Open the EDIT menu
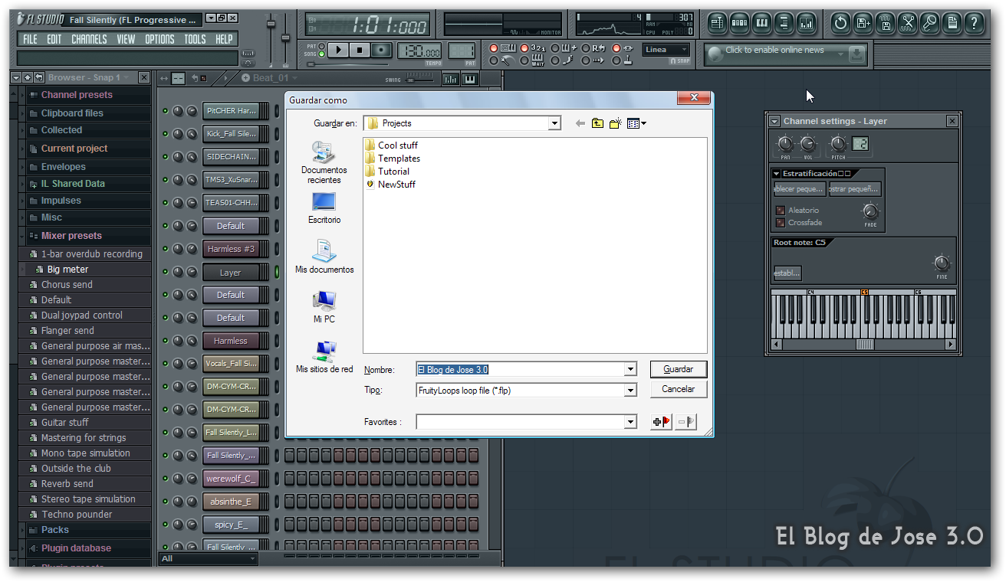This screenshot has height=582, width=1006. [54, 39]
